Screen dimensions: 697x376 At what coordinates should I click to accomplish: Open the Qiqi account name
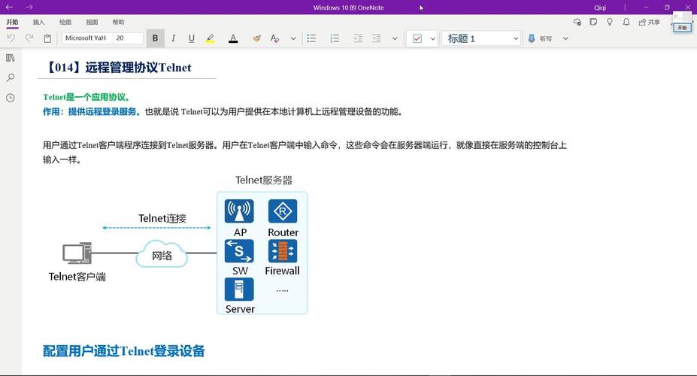tap(600, 8)
